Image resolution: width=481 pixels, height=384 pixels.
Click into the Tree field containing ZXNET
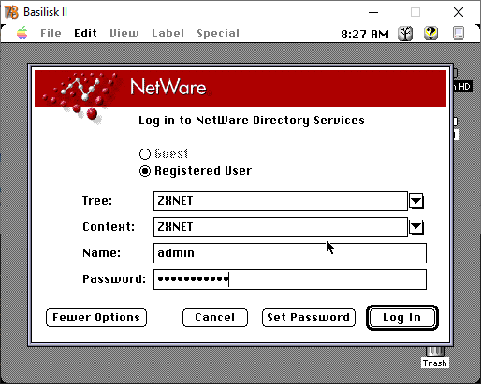[x=281, y=201]
